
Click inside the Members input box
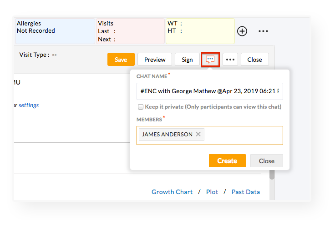click(x=244, y=135)
